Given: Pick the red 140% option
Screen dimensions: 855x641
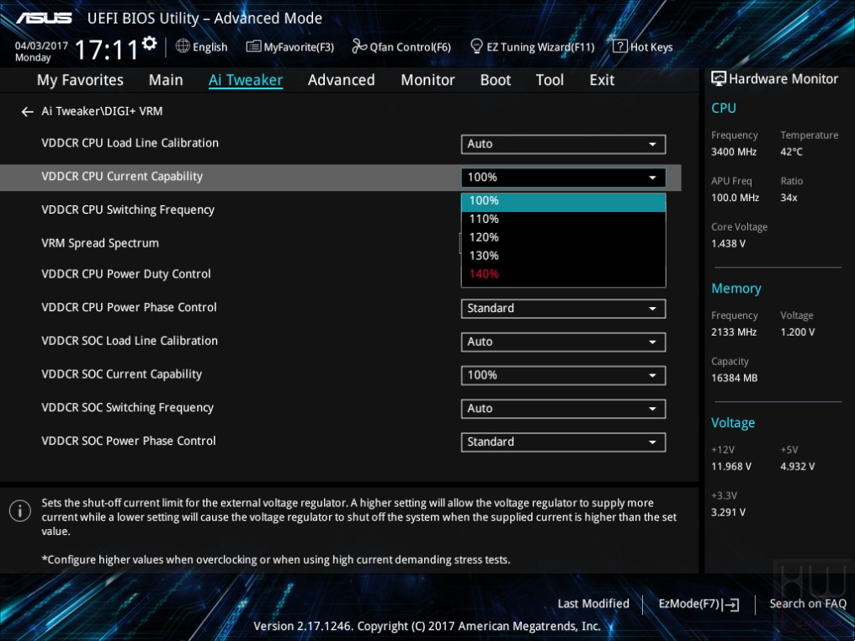Looking at the screenshot, I should 563,274.
